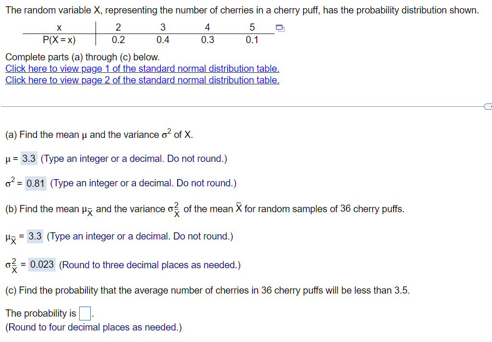Click the variance answer showing 0.81
492x342 pixels.
36,182
